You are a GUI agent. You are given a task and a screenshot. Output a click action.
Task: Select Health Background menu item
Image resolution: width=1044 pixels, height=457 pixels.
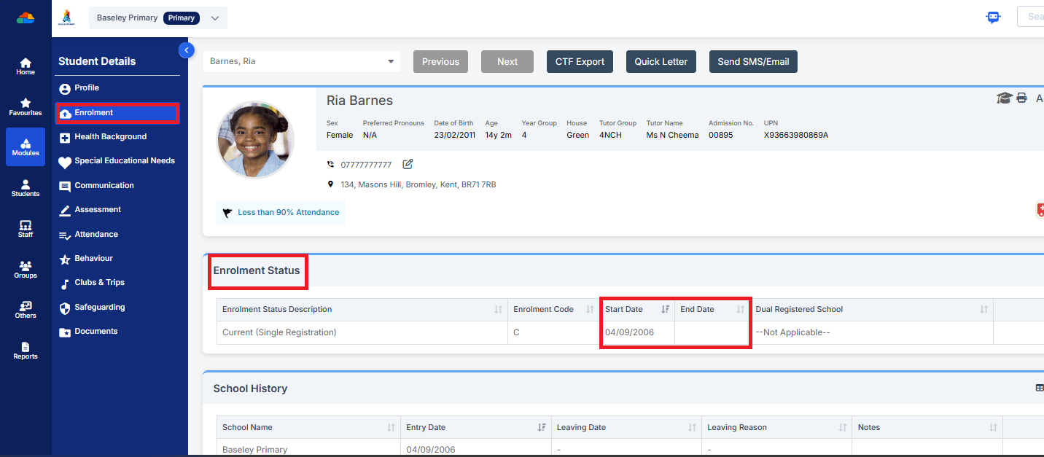(110, 137)
